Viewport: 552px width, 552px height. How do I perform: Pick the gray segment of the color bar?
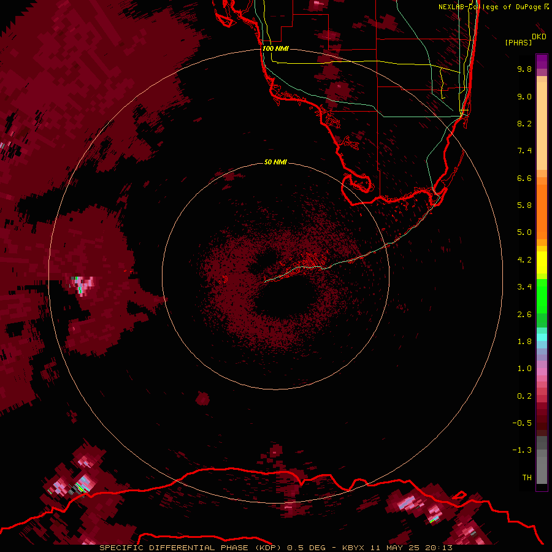tap(542, 460)
